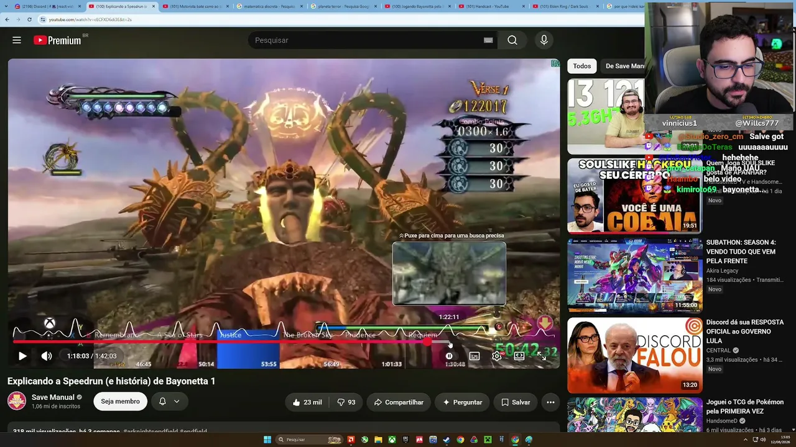Open the YouTube hamburger guide menu

[x=17, y=40]
